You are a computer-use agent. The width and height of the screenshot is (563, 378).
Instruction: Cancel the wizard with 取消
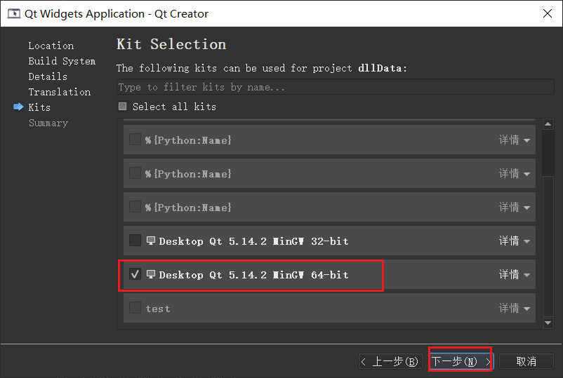526,361
